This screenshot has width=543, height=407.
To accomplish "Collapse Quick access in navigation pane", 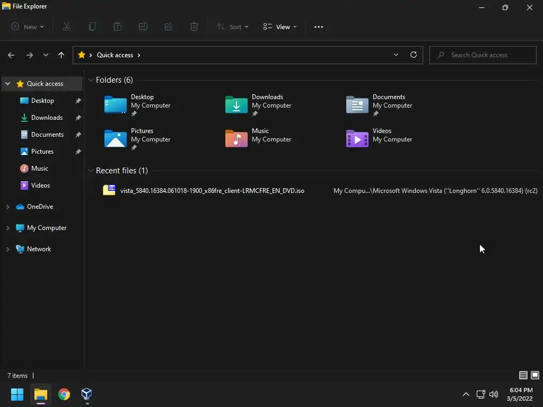I will click(x=7, y=84).
